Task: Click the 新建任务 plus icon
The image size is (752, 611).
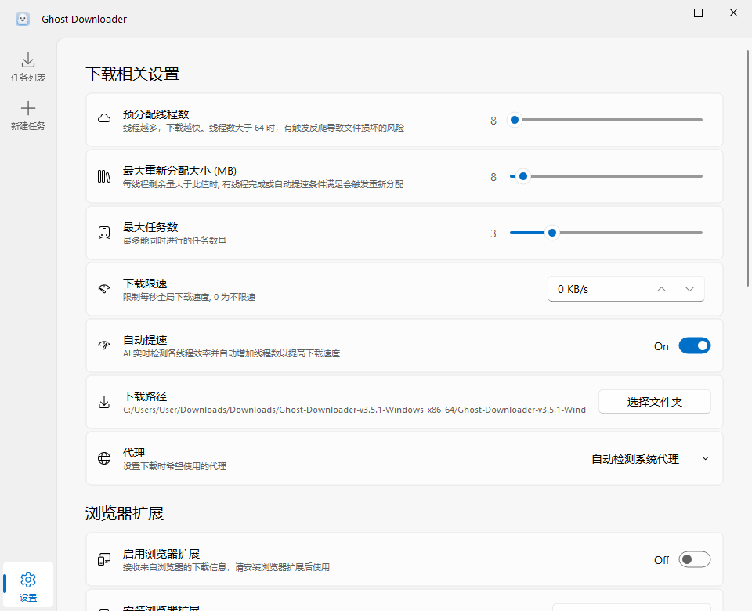Action: point(28,109)
